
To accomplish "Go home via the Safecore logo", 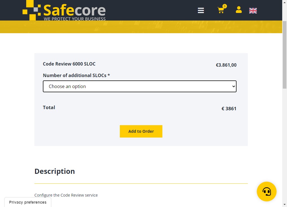I will [x=64, y=10].
